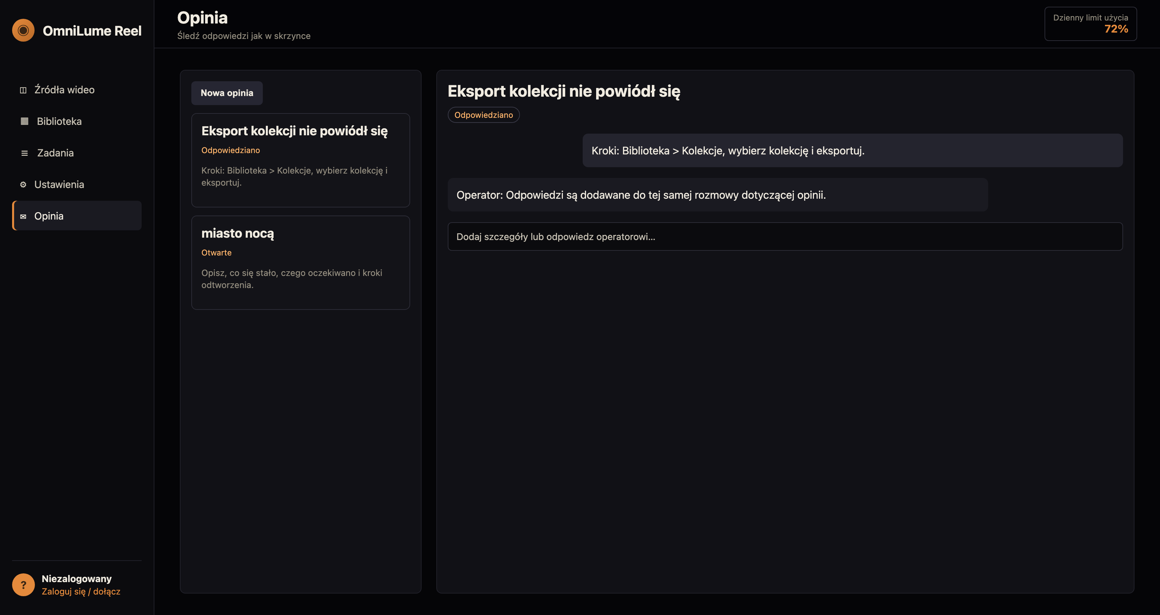This screenshot has width=1160, height=615.
Task: Click the Operator reply message bubble
Action: pyautogui.click(x=717, y=195)
